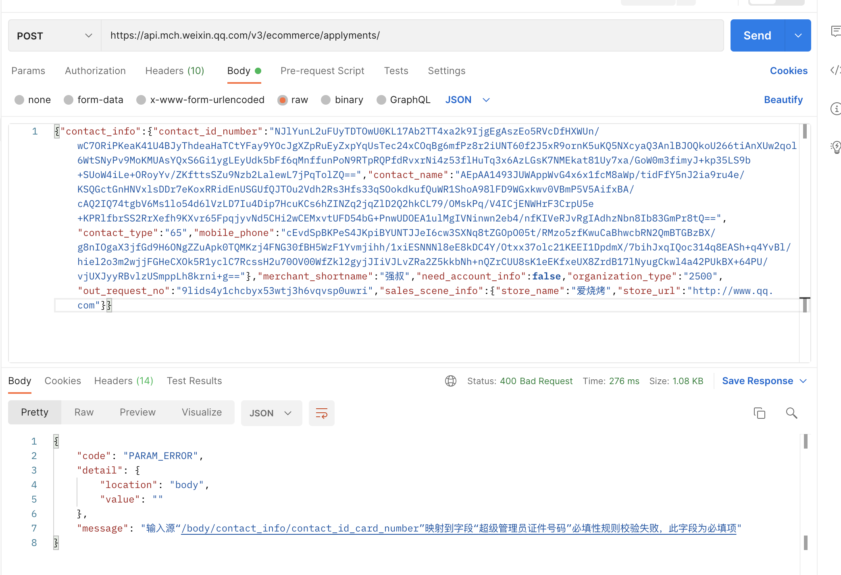Click the Beautify link

tap(783, 100)
